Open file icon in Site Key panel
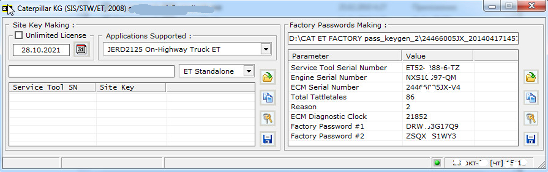The width and height of the screenshot is (548, 172). (267, 77)
